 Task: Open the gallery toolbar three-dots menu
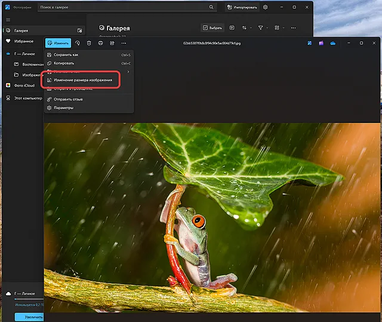tap(293, 28)
